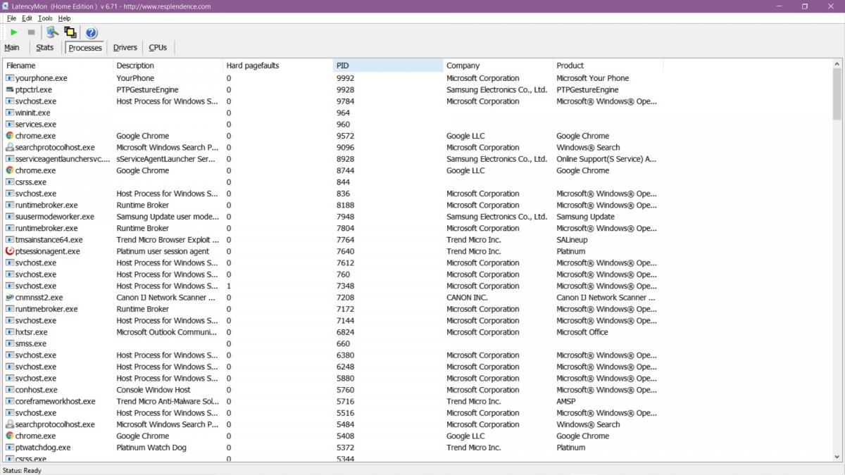Click the vertical scrollbar thumb
The height and width of the screenshot is (475, 845).
(x=837, y=94)
